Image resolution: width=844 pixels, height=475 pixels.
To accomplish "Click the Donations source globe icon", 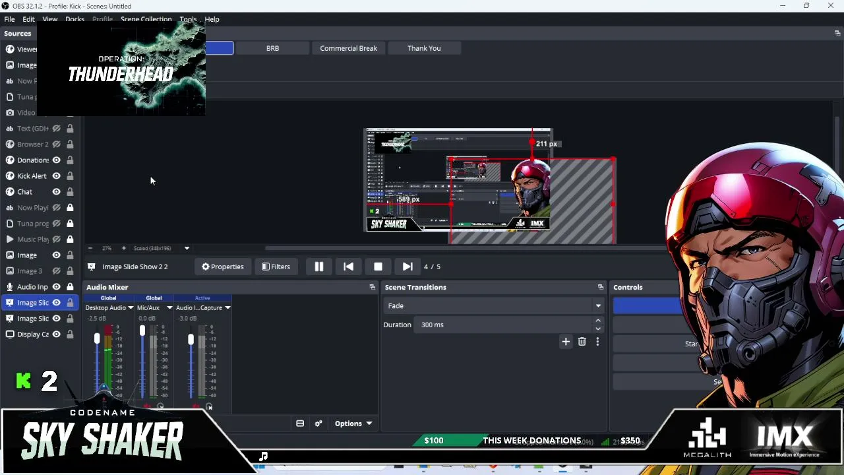I will [10, 160].
